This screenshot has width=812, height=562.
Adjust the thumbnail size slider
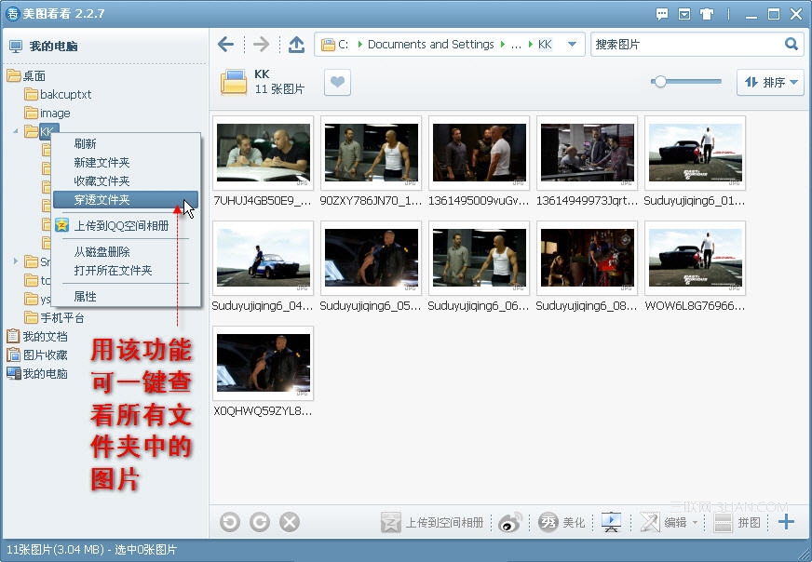(685, 82)
